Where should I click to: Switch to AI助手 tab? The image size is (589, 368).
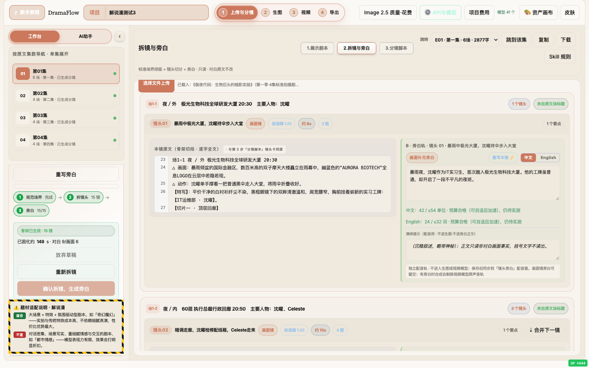point(85,36)
